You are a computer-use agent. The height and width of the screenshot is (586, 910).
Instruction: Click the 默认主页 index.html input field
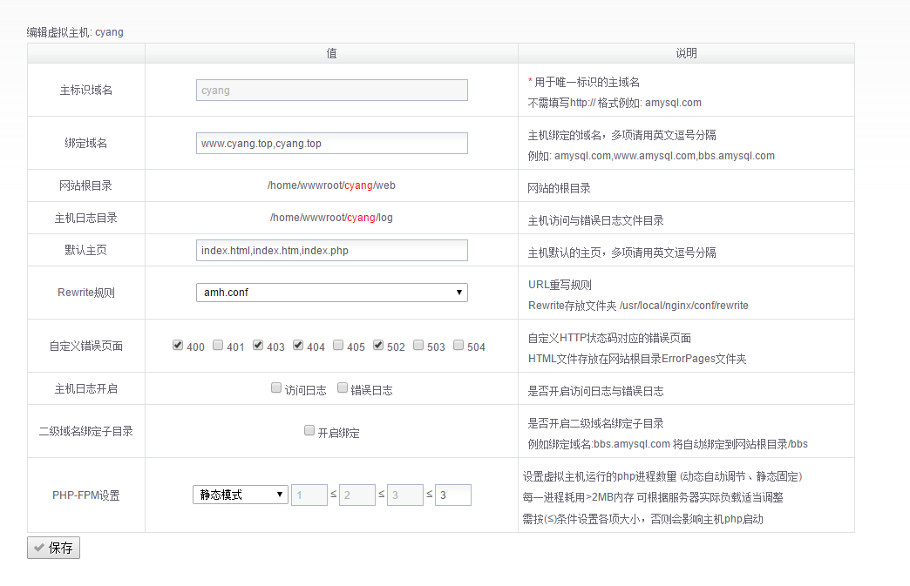[x=332, y=251]
